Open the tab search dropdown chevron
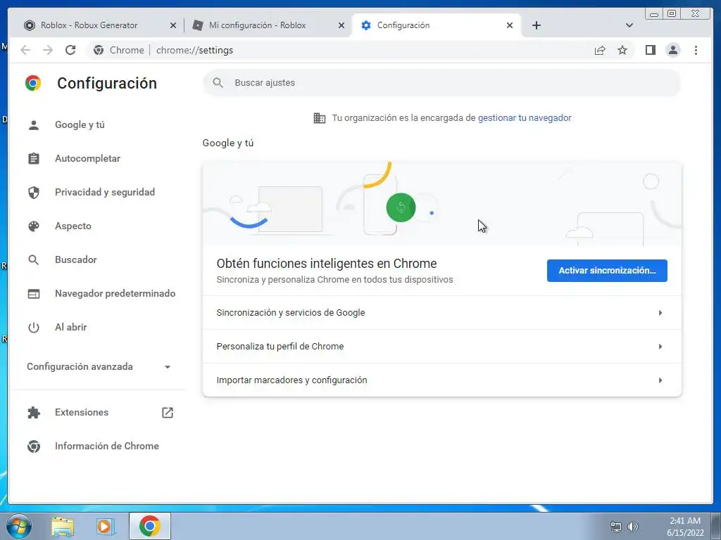Viewport: 721px width, 540px height. pyautogui.click(x=629, y=25)
